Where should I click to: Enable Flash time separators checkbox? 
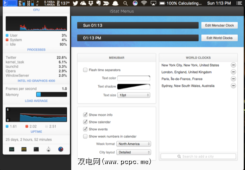pos(85,70)
